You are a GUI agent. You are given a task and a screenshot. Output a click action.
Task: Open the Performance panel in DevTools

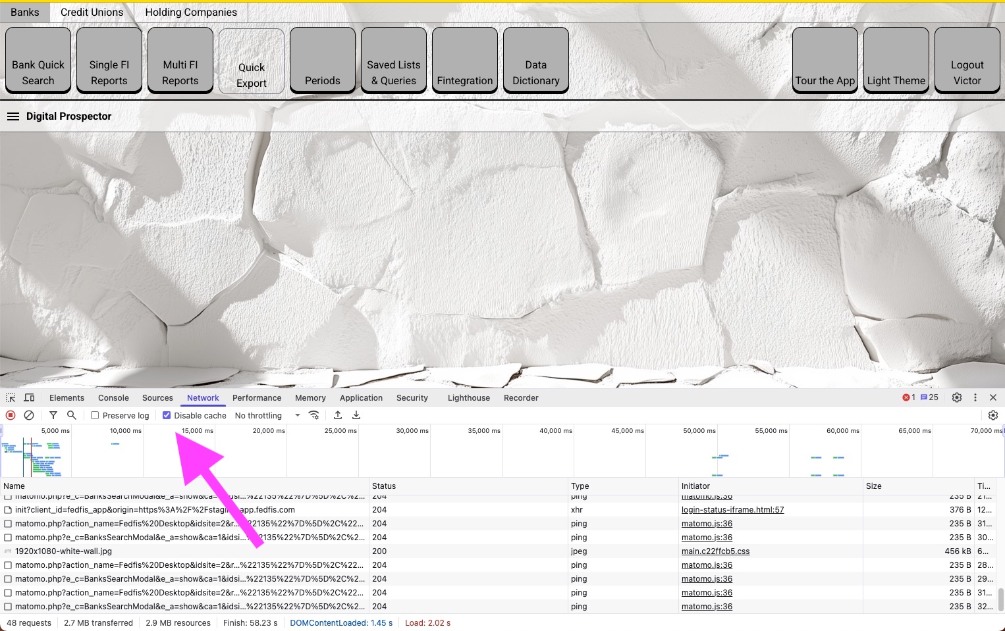(x=257, y=397)
